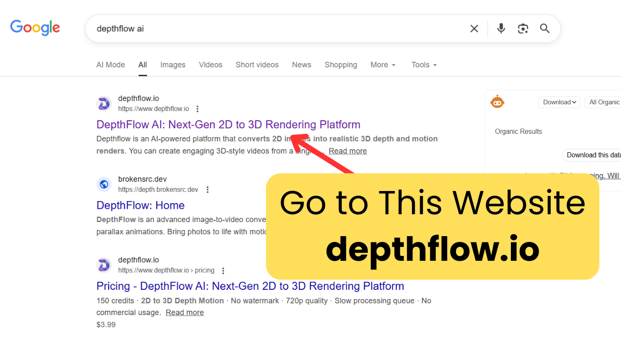Expand the Tools dropdown
The image size is (621, 349).
tap(424, 65)
